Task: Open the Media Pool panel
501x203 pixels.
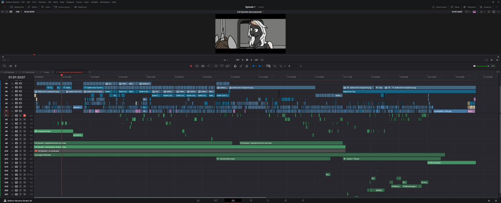Action: 17,7
